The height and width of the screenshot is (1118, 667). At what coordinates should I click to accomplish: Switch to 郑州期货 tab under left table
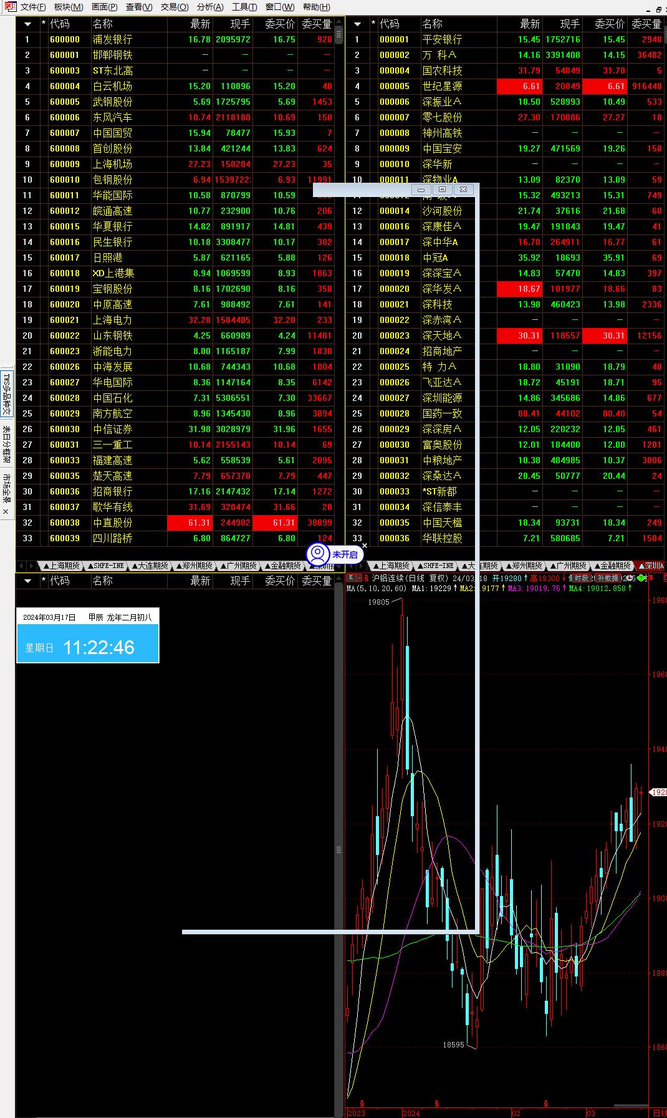coord(194,566)
